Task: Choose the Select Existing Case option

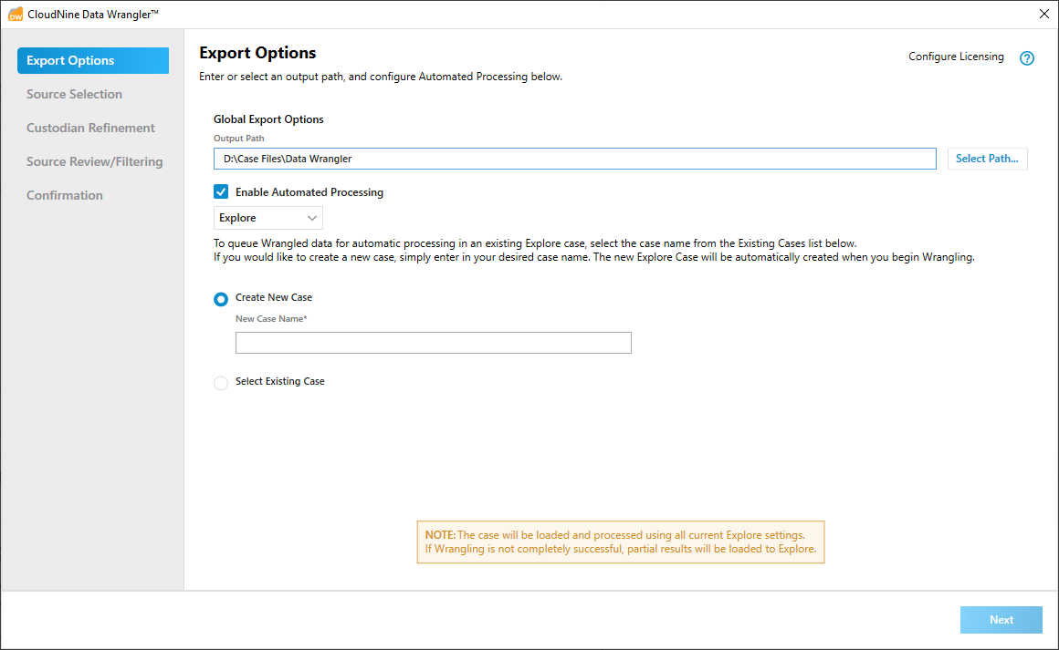Action: point(221,383)
